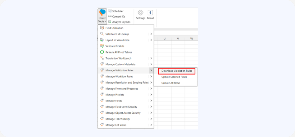The height and width of the screenshot is (137, 295).
Task: Select Field Utilization menu entry
Action: pos(126,28)
